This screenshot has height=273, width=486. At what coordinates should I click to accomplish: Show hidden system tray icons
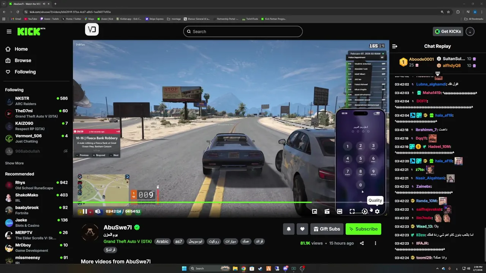(437, 268)
